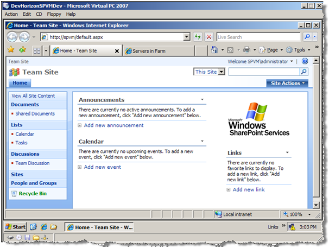Run Live Search with the magnifier button
Screen dimensions: 329x248
click(x=307, y=37)
